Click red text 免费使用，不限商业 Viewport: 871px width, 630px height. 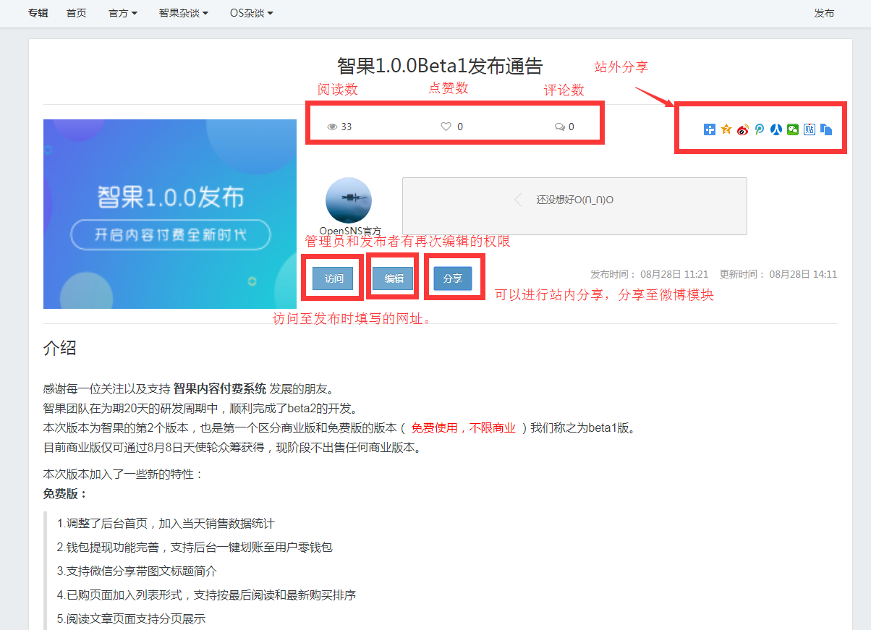coord(464,427)
